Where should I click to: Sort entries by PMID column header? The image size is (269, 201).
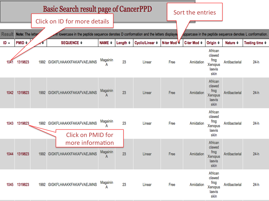22,43
